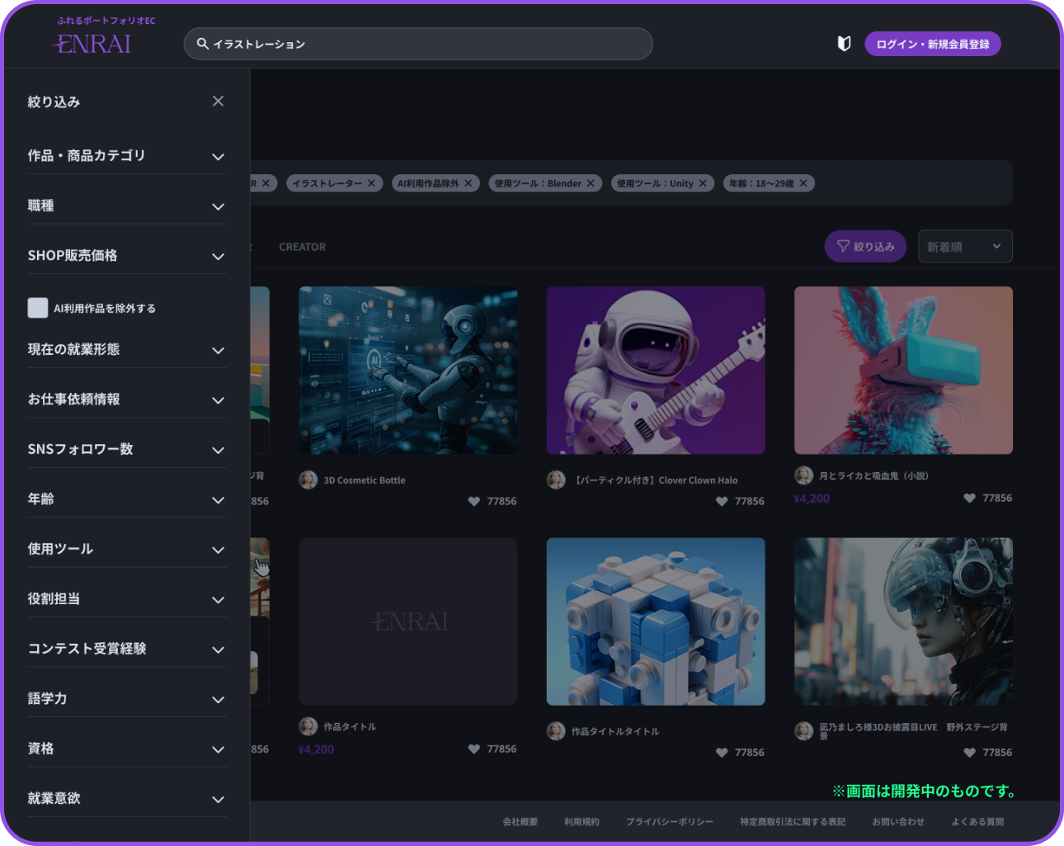
Task: Close the 絞り込み filter panel
Action: click(x=218, y=101)
